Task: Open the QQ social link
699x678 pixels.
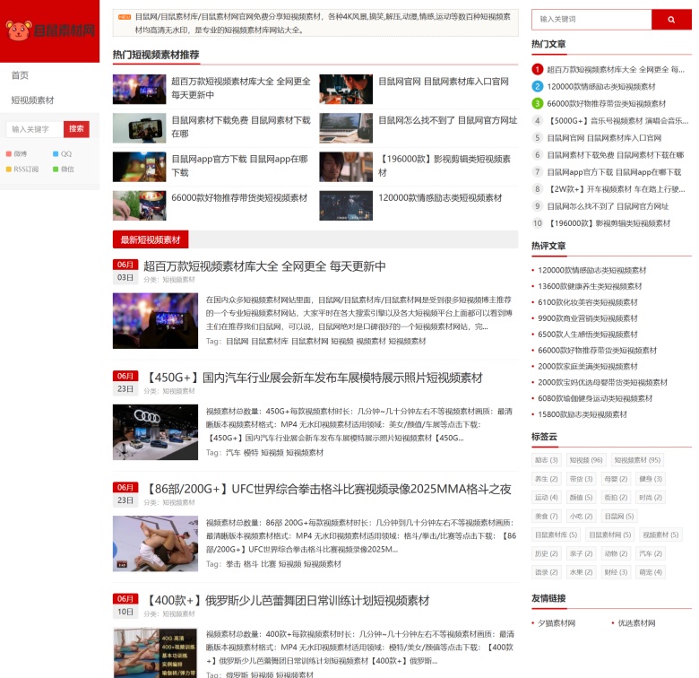Action: point(63,154)
